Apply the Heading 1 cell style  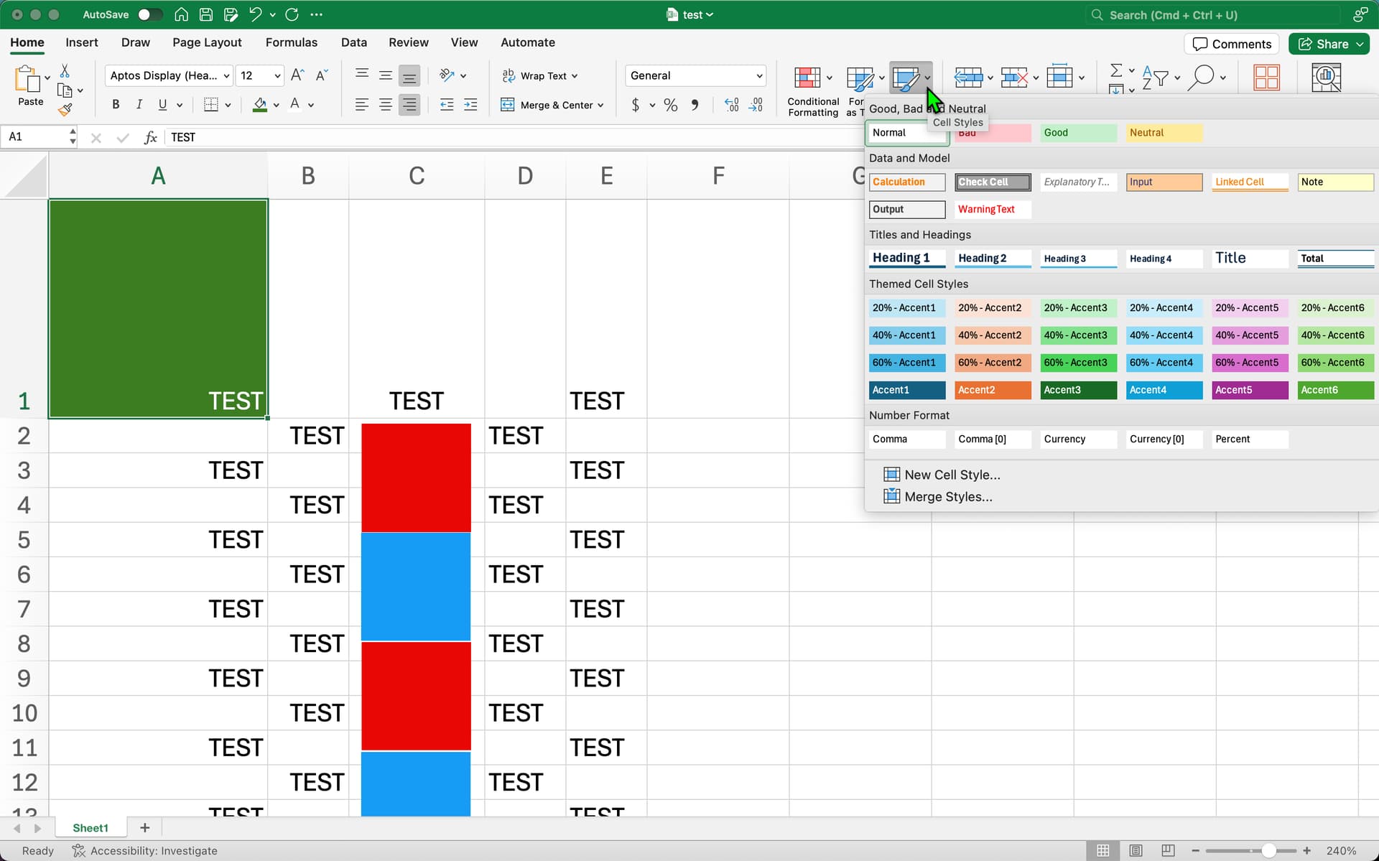[907, 259]
